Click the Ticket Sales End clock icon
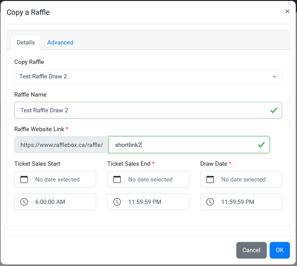Viewport: 297px width, 266px height. (x=117, y=202)
